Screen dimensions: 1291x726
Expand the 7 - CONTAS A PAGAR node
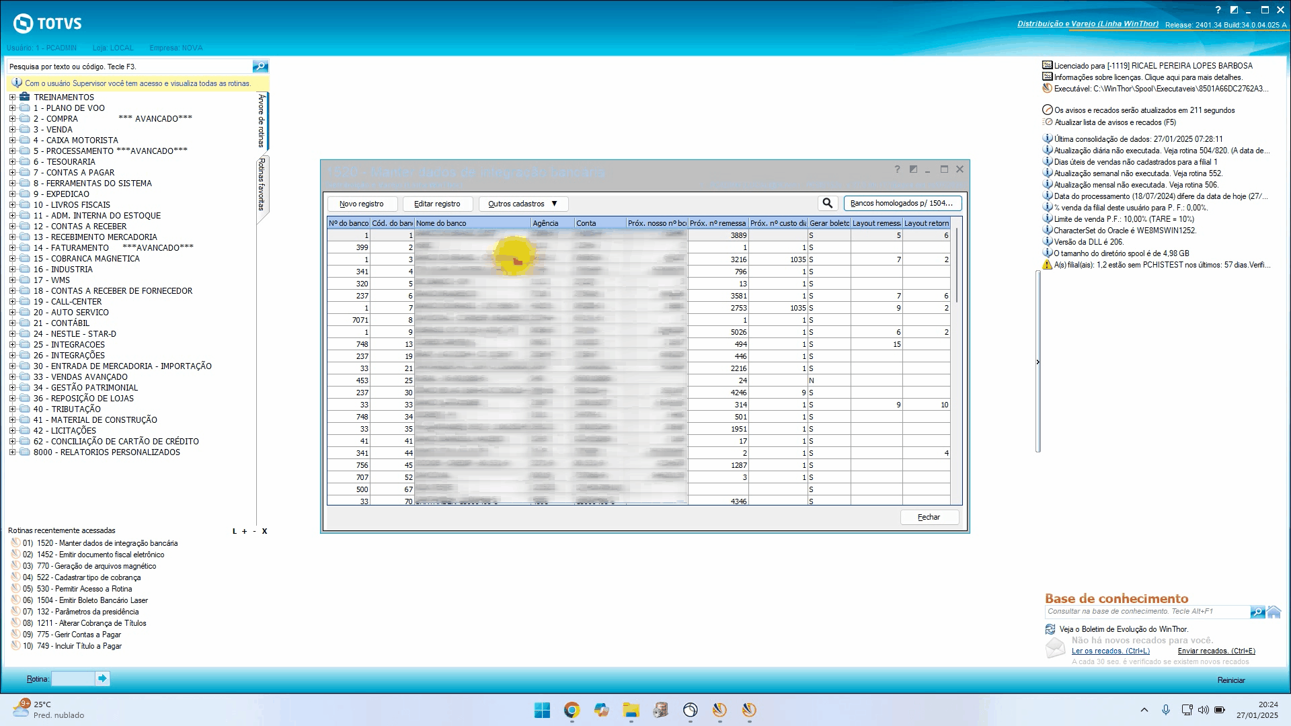pyautogui.click(x=12, y=173)
